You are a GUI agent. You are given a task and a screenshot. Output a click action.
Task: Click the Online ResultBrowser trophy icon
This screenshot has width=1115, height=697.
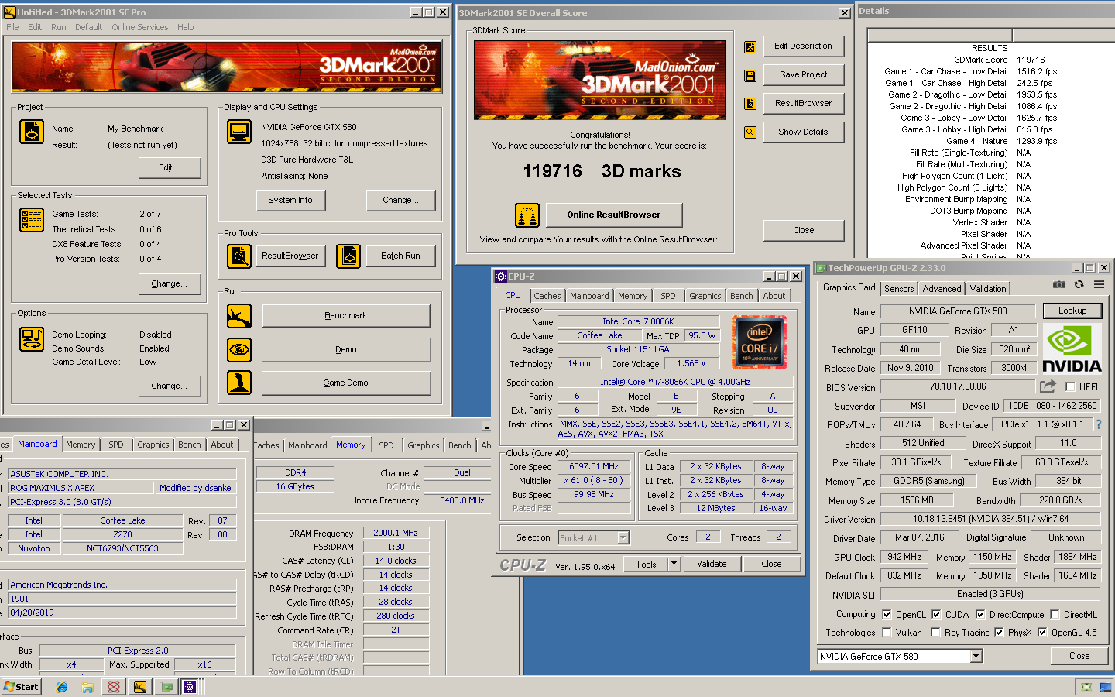[x=527, y=215]
